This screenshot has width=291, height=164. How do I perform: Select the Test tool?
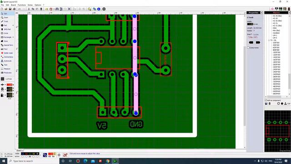pyautogui.click(x=7, y=65)
